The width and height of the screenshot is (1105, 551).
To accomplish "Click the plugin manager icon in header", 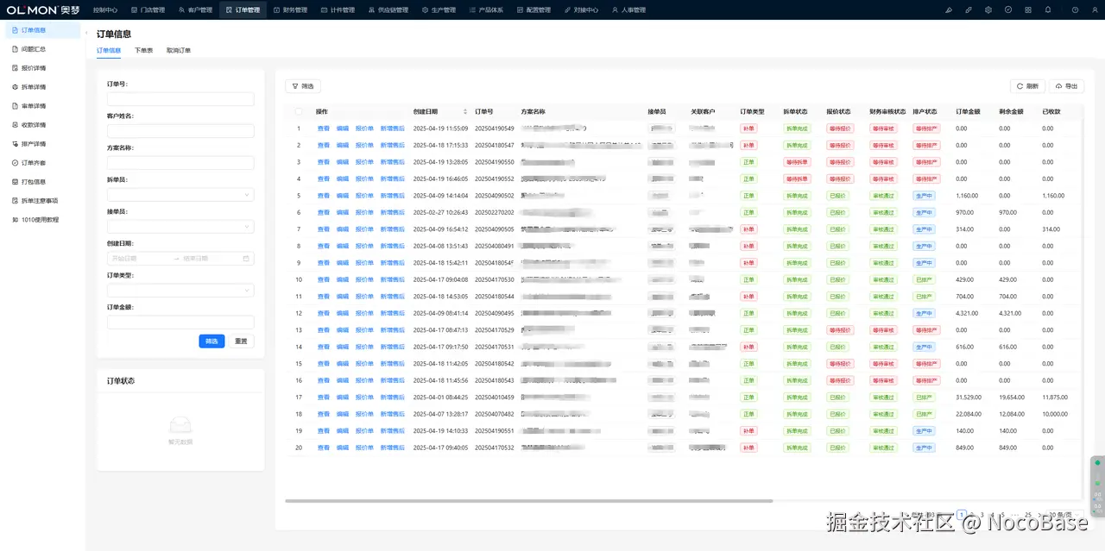I will (x=969, y=9).
